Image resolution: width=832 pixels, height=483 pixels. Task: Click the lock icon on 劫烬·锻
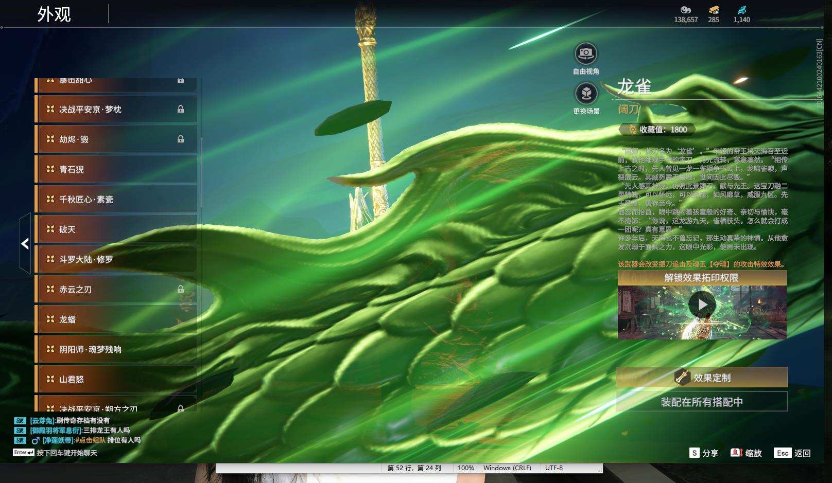(181, 139)
